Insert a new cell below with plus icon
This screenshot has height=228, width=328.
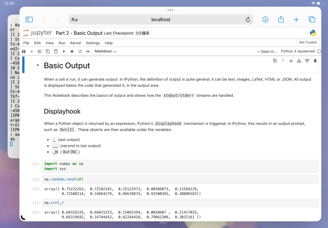32,51
